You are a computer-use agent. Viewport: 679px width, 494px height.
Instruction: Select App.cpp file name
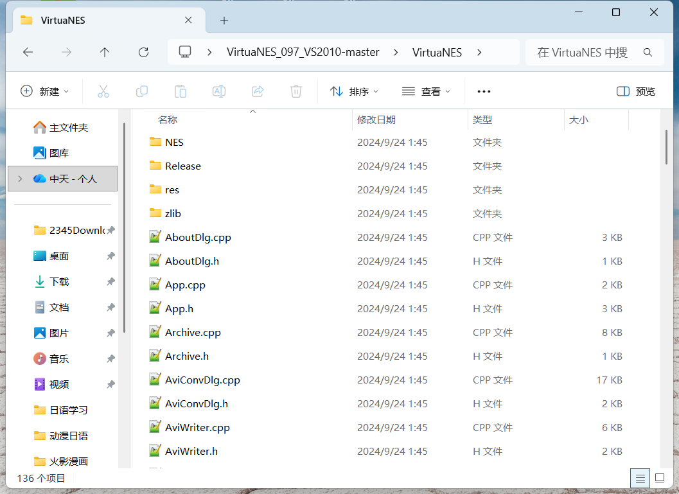185,285
